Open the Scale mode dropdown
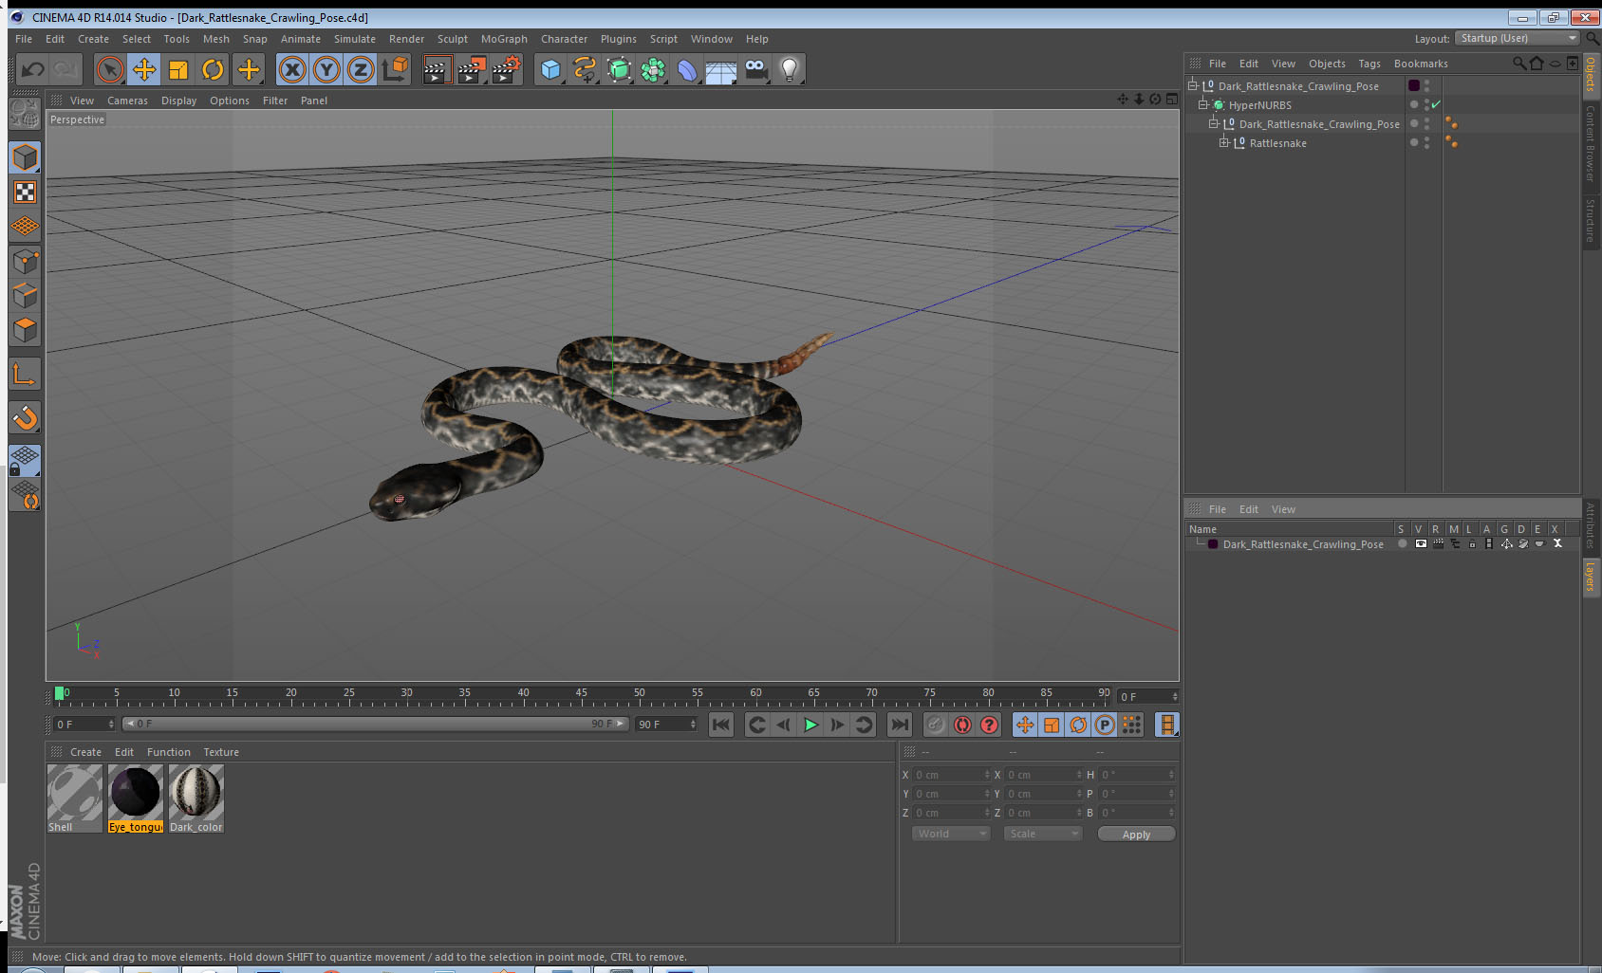 coord(1043,834)
